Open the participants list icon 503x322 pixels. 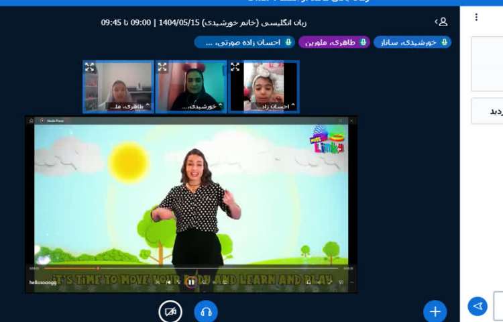click(x=441, y=22)
